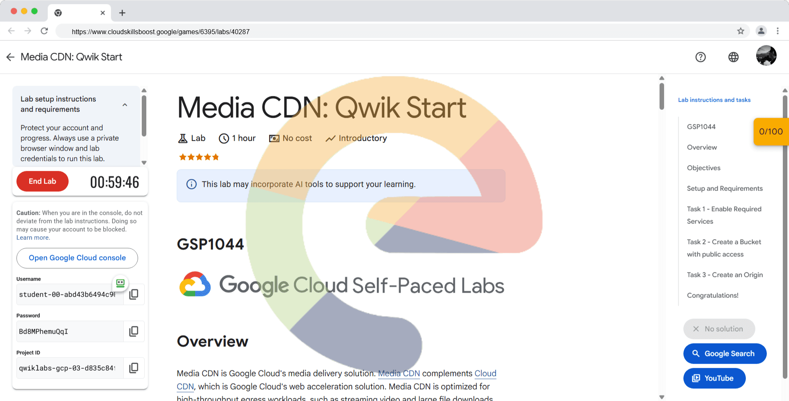Collapse Lab setup instructions and requirements

[125, 105]
